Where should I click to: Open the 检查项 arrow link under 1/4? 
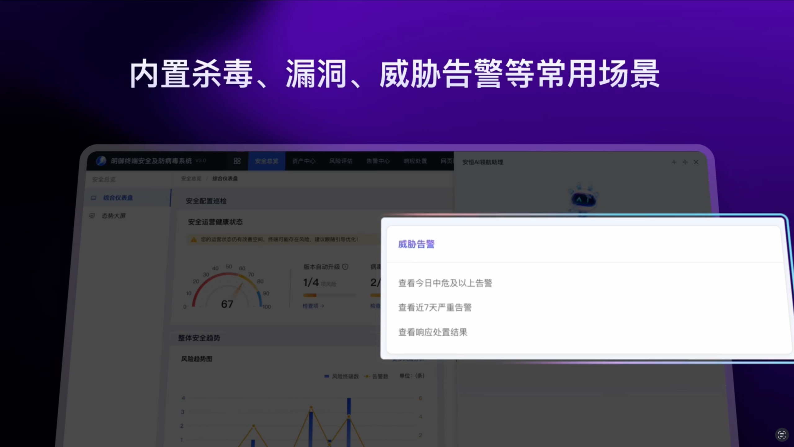(313, 306)
